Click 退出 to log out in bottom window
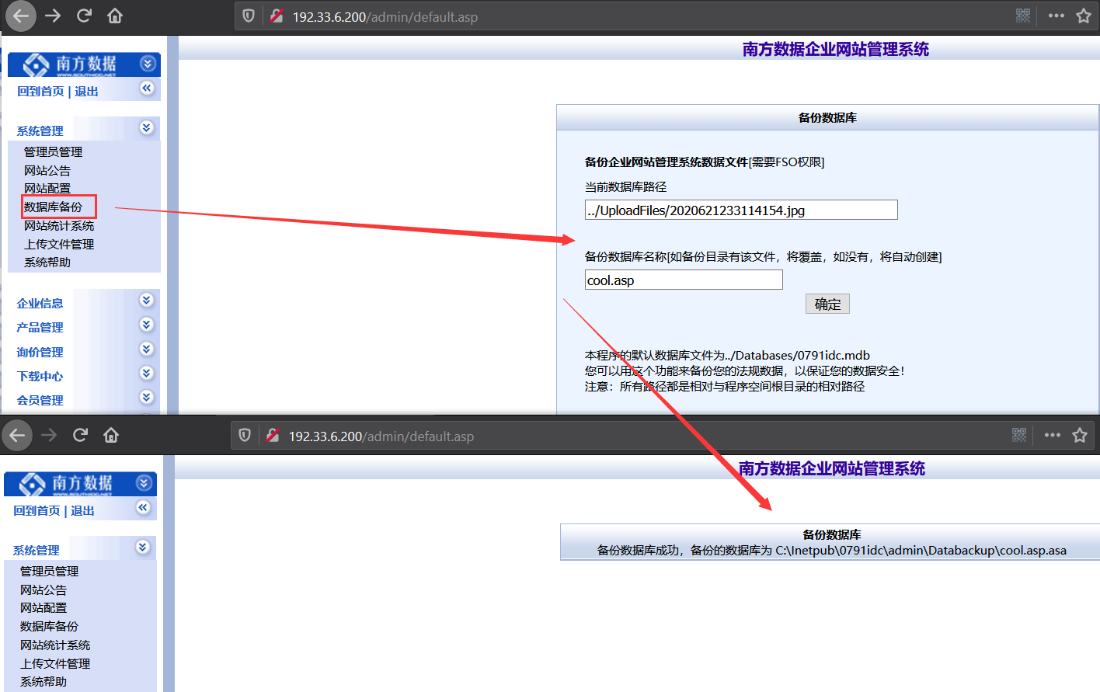This screenshot has width=1100, height=692. (x=82, y=511)
